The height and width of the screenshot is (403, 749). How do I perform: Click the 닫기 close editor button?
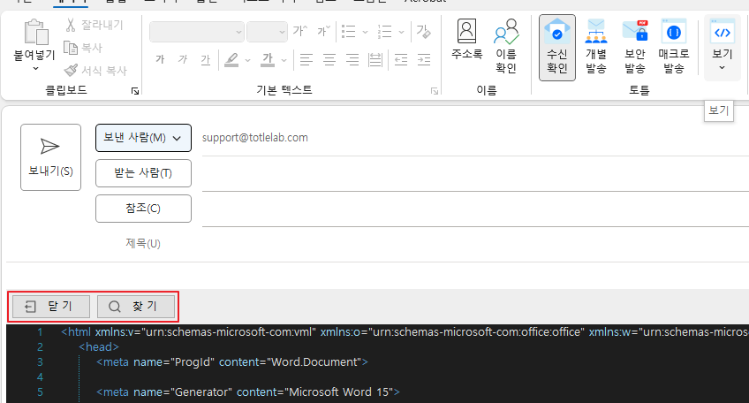click(x=51, y=307)
